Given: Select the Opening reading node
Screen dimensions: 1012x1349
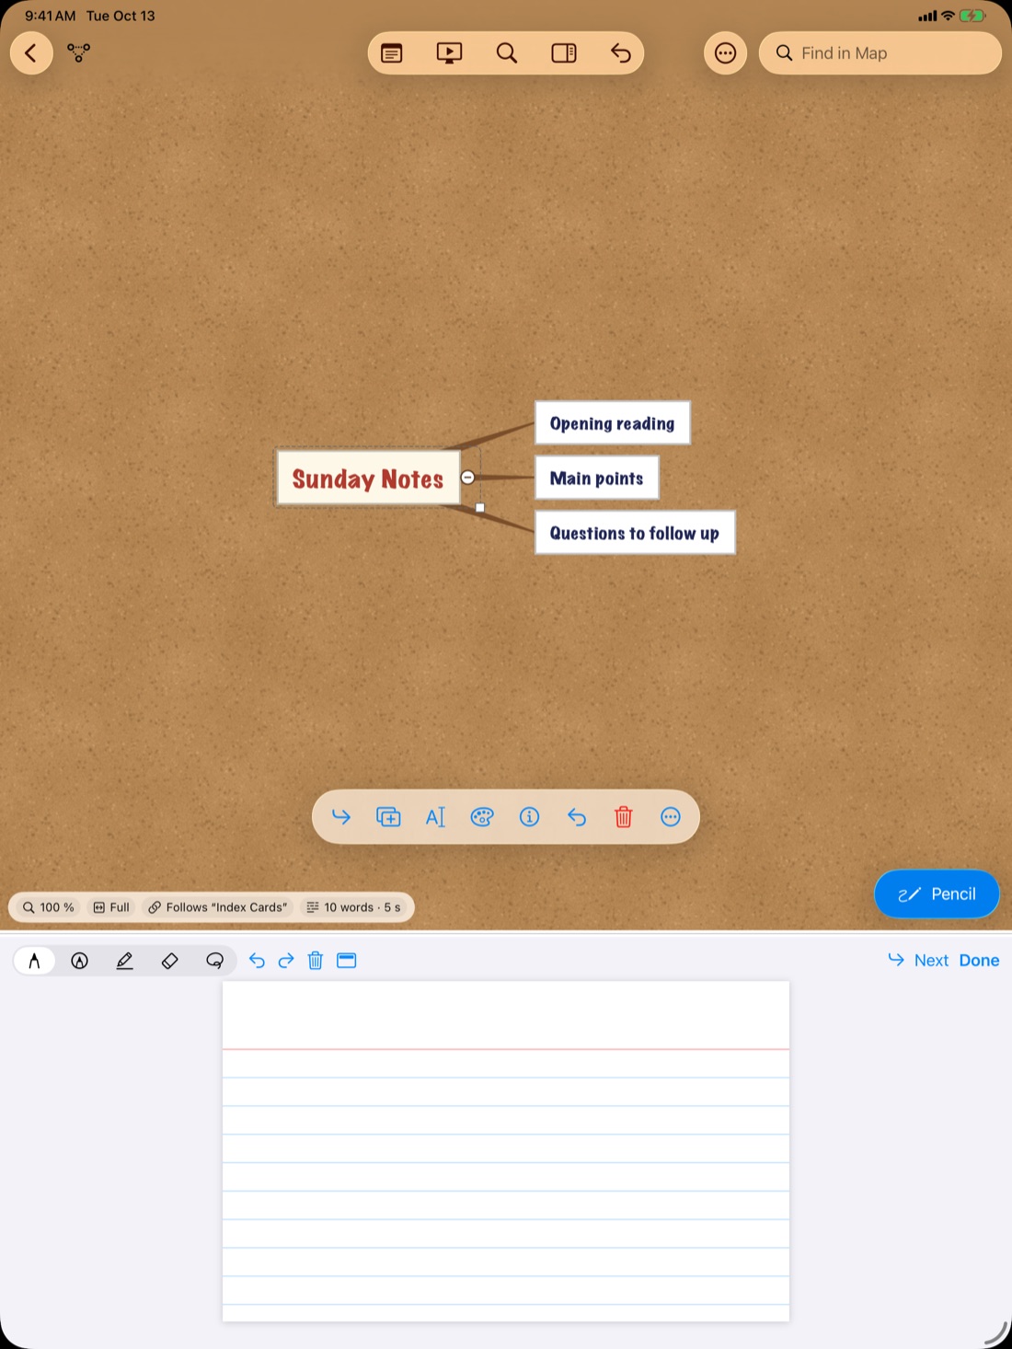Looking at the screenshot, I should (612, 423).
